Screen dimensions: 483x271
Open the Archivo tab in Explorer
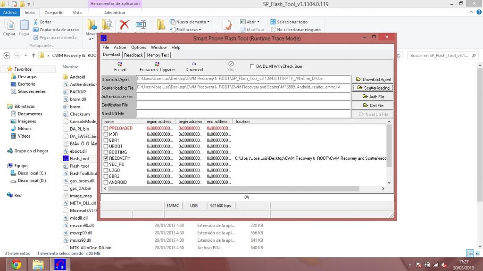[10, 12]
